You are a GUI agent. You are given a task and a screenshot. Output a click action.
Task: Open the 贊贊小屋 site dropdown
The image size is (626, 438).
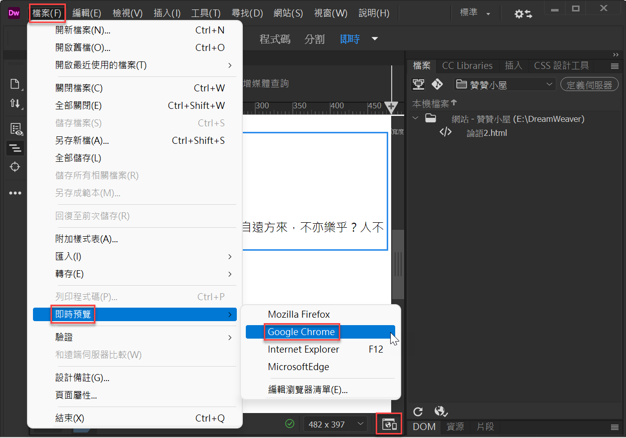point(505,84)
